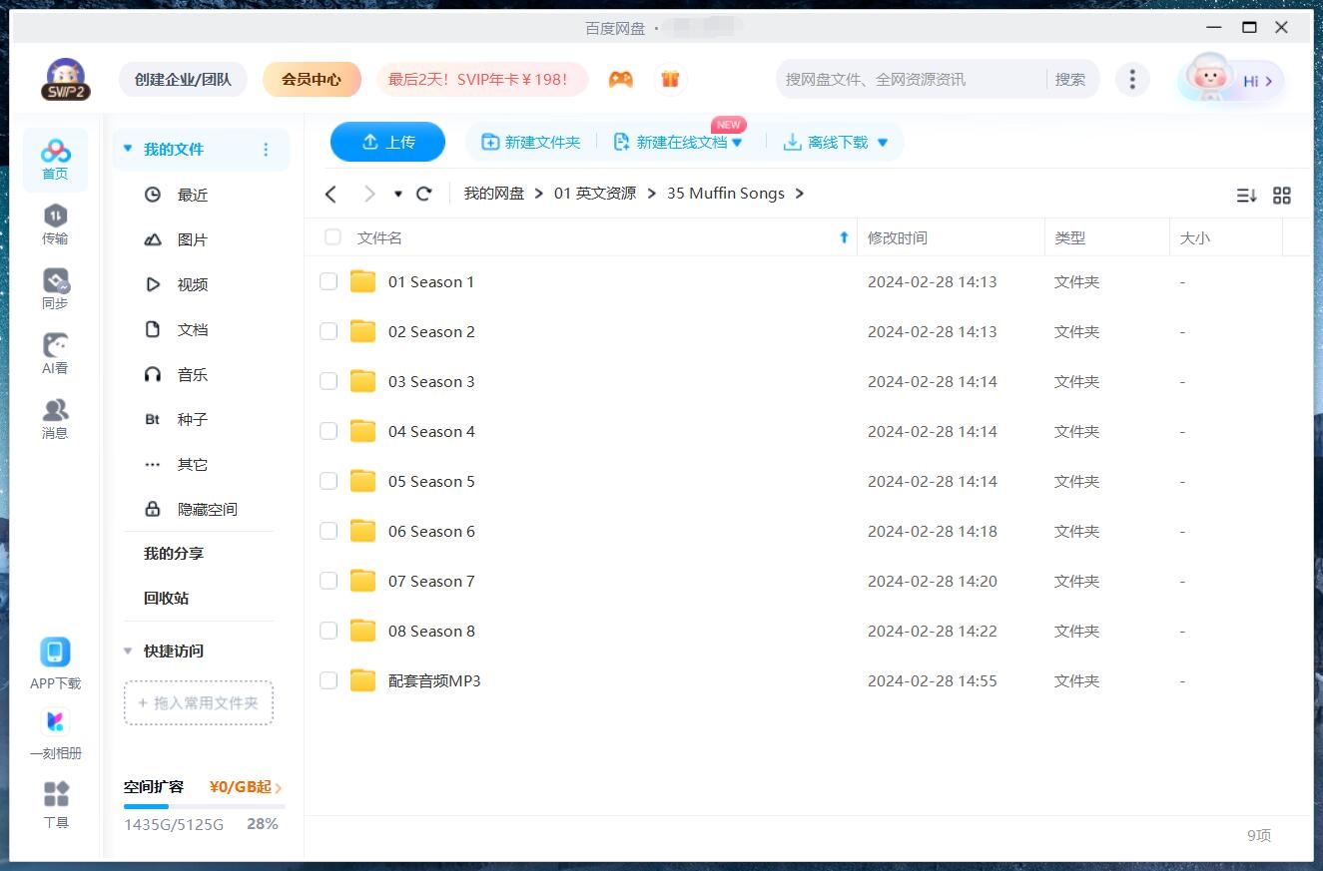The width and height of the screenshot is (1323, 871).
Task: Expand the 新建在线文档 dropdown
Action: (737, 142)
